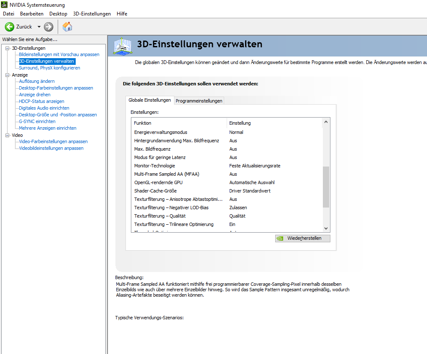Open HDCP-Status anzeigen
The height and width of the screenshot is (354, 427).
click(41, 101)
